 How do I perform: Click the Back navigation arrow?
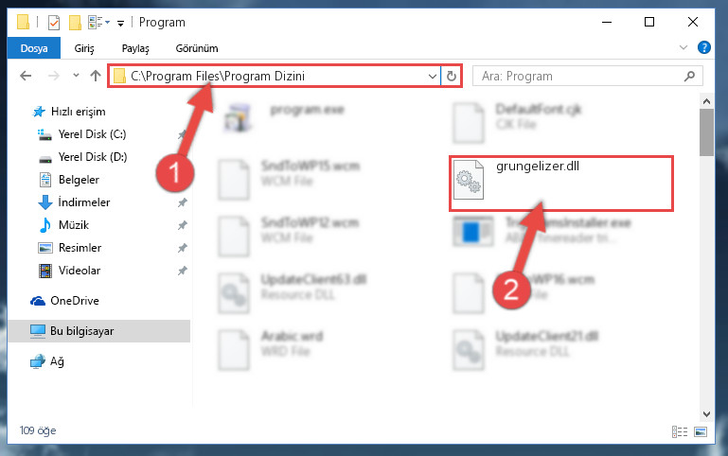coord(26,76)
